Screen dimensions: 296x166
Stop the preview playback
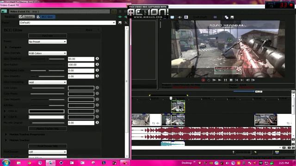point(231,80)
